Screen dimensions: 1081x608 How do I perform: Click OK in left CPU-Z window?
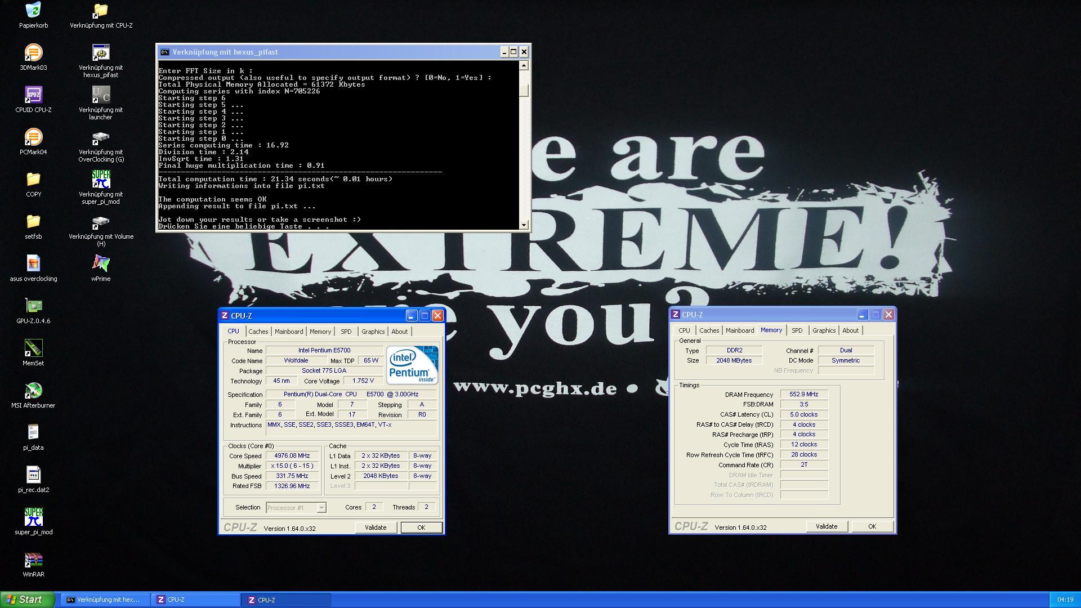(421, 527)
